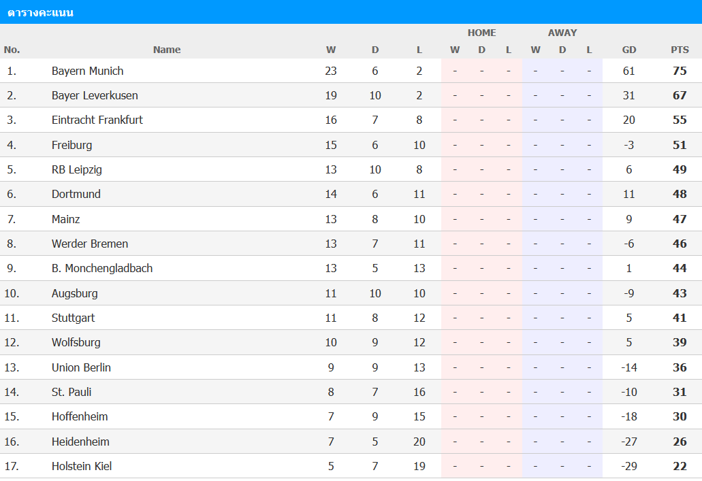Viewport: 702px width, 481px height.
Task: Open the Eintracht Frankfurt team entry
Action: click(x=97, y=120)
